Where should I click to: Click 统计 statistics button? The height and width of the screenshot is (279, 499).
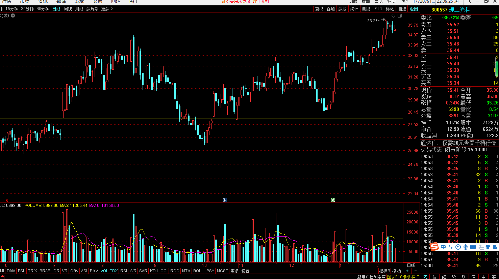(354, 9)
